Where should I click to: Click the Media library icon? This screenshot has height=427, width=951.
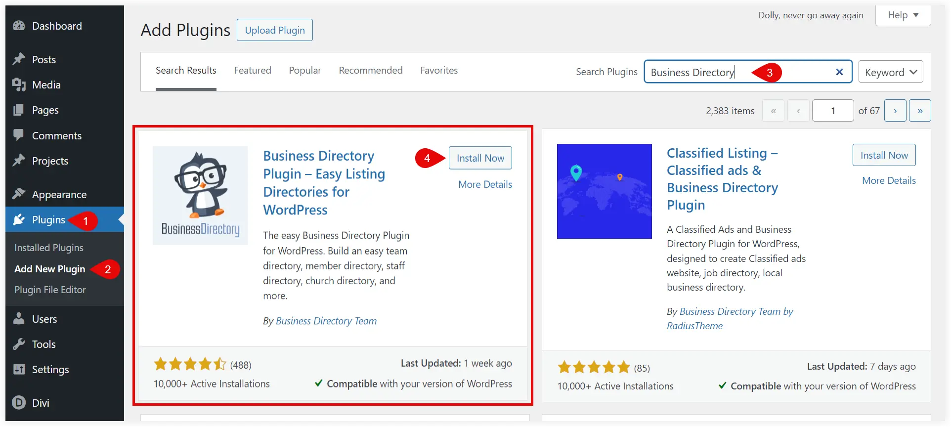tap(19, 85)
